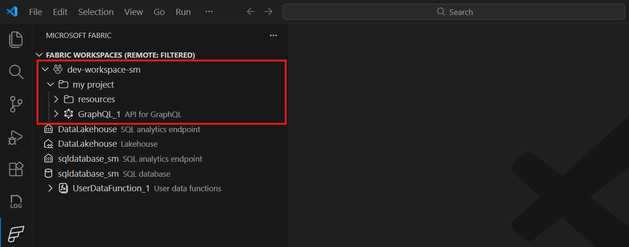Screen dimensions: 629x247
Task: Collapse the my project folder
Action: click(51, 85)
